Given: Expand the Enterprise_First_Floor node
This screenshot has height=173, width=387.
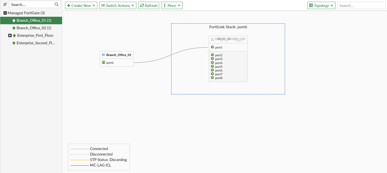Looking at the screenshot, I should point(10,35).
